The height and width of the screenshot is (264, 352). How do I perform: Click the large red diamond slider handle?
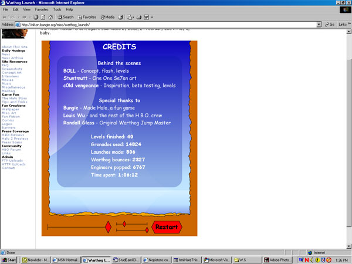pyautogui.click(x=108, y=226)
